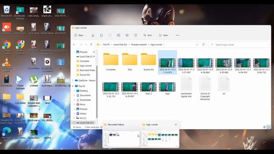The image size is (274, 154).
Task: Open the View dropdown menu
Action: tap(164, 35)
